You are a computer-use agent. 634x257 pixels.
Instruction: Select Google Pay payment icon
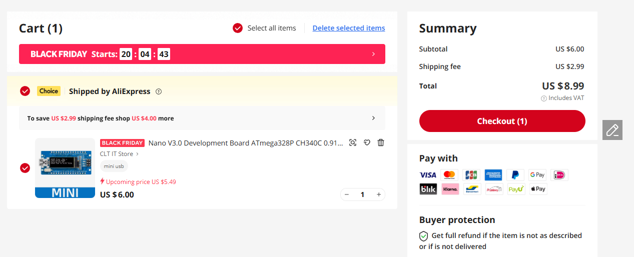click(537, 175)
